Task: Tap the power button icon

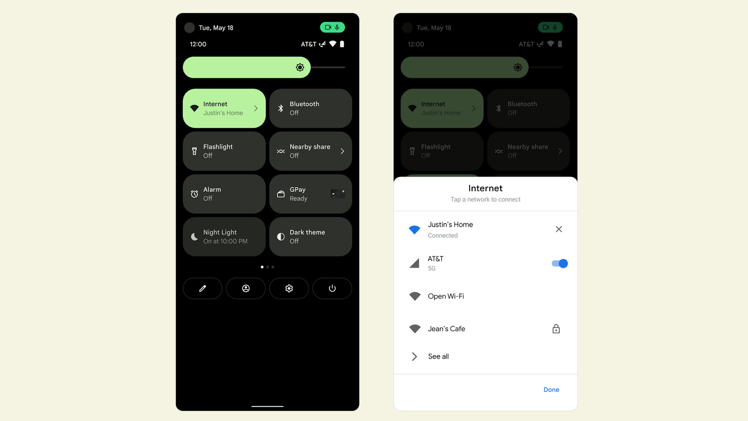Action: [x=333, y=288]
